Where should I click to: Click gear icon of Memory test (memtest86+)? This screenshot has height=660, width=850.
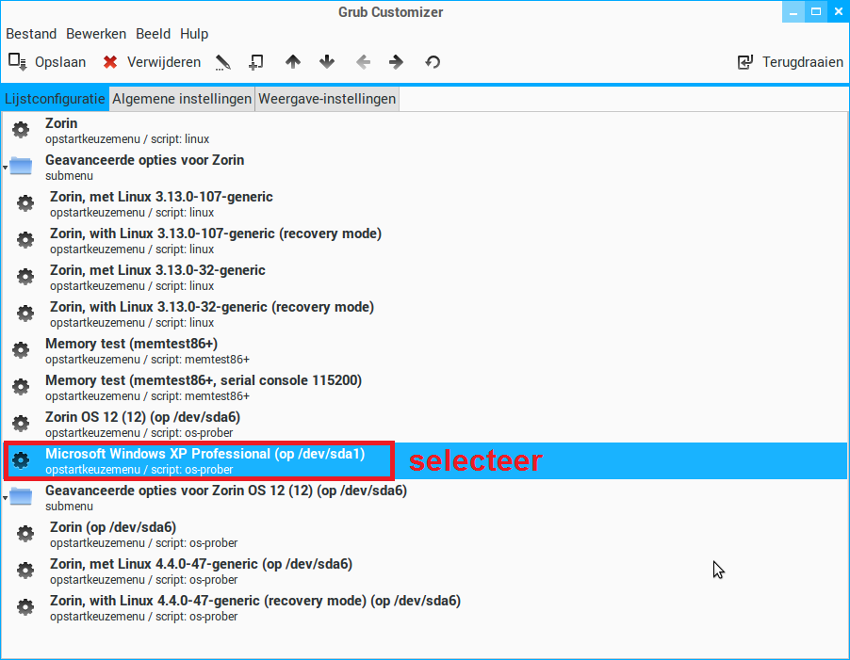point(21,349)
